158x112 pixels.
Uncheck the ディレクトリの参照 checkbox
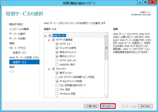(x=57, y=48)
